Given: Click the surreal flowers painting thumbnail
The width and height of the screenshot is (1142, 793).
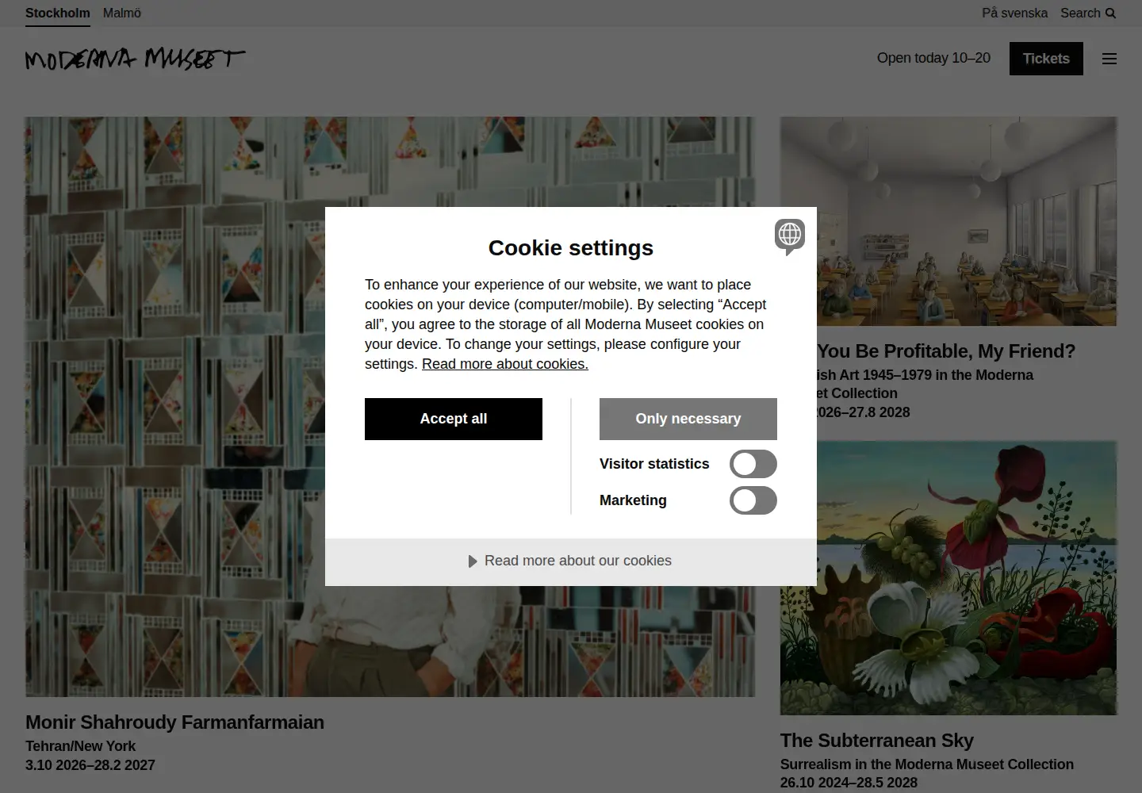Looking at the screenshot, I should [948, 577].
